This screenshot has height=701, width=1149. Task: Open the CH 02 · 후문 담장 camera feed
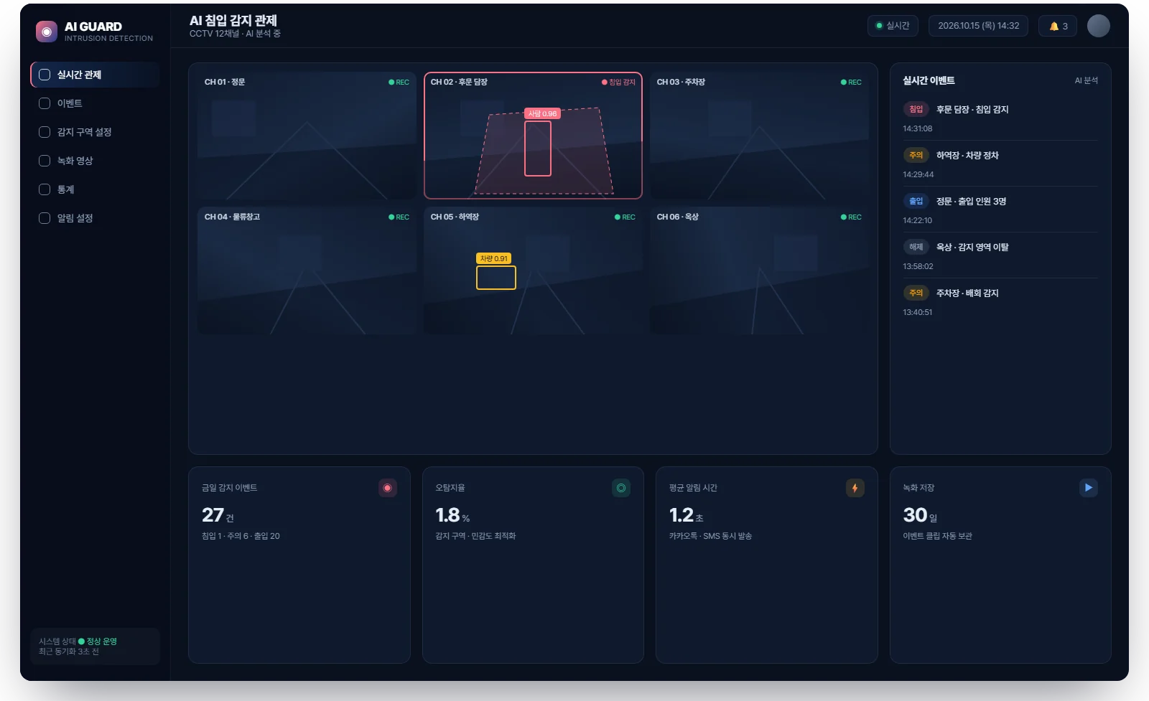pos(533,136)
